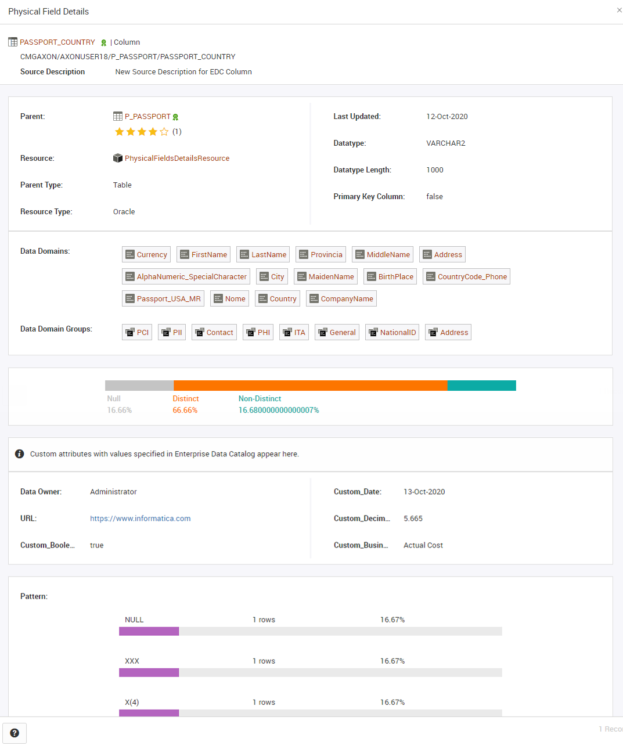The height and width of the screenshot is (749, 623).
Task: Select the Address data domain tag
Action: (x=442, y=254)
